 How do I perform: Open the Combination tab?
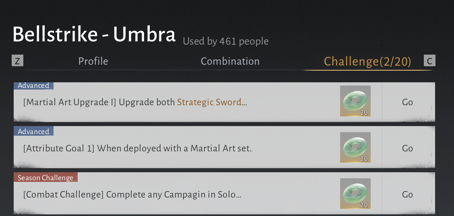click(230, 61)
